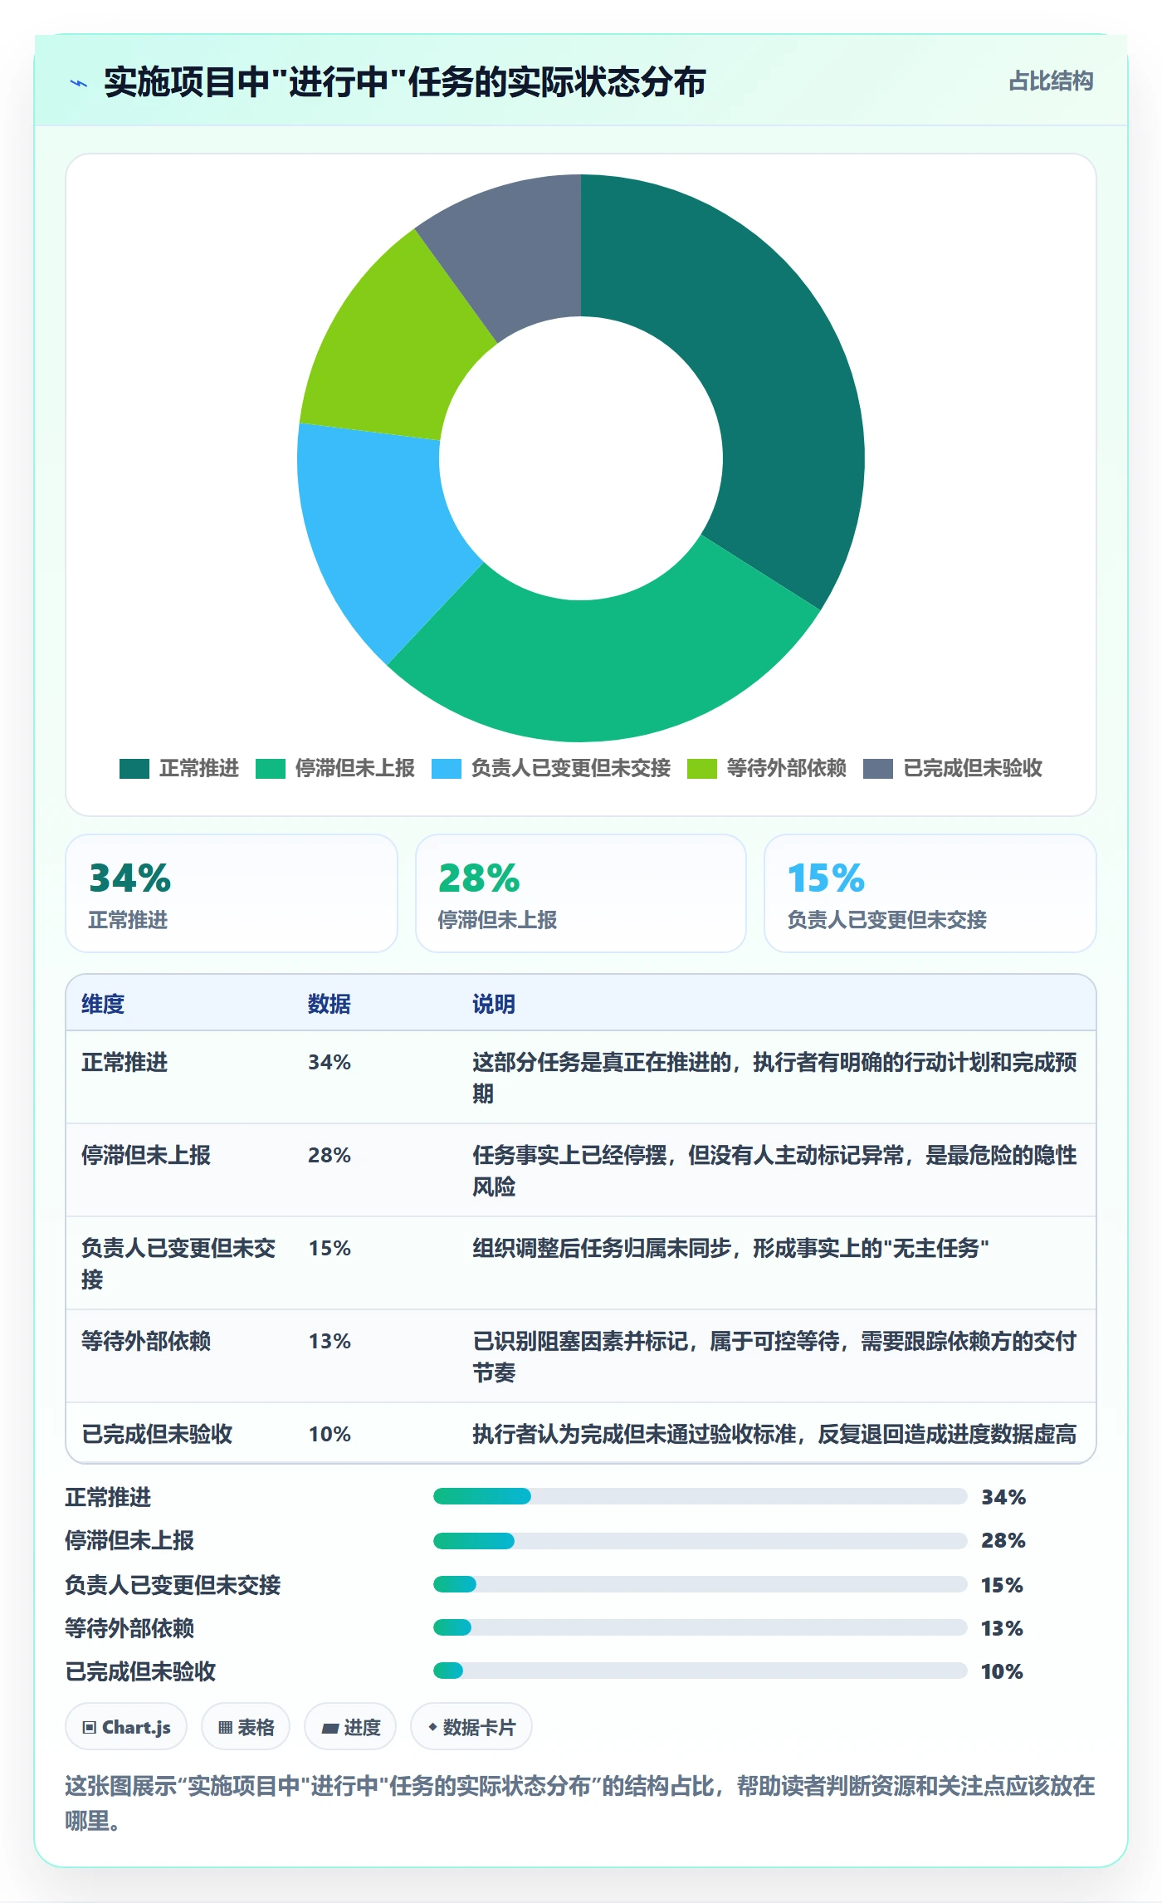Select the 已完成但未验收 table row name

[x=157, y=1434]
